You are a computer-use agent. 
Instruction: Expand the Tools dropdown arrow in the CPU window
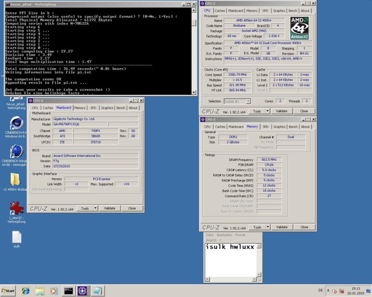pos(267,111)
